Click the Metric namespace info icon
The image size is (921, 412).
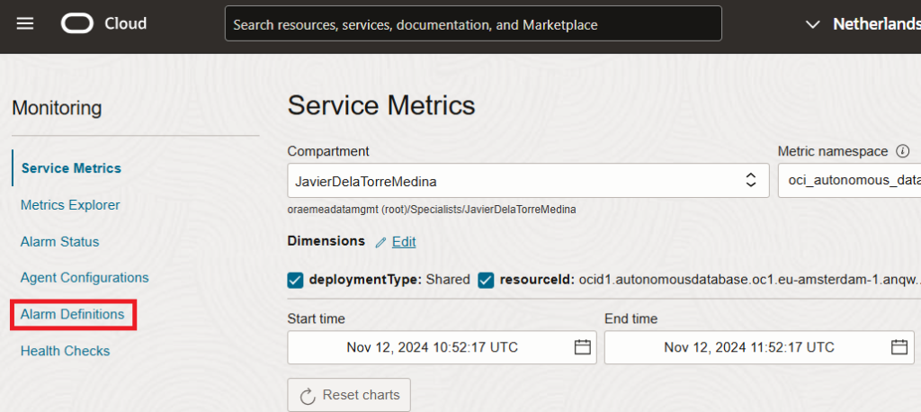903,151
